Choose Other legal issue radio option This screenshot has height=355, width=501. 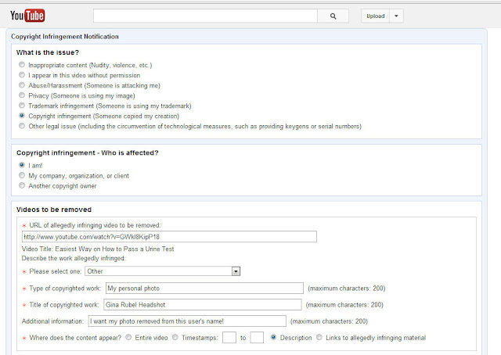[x=22, y=126]
